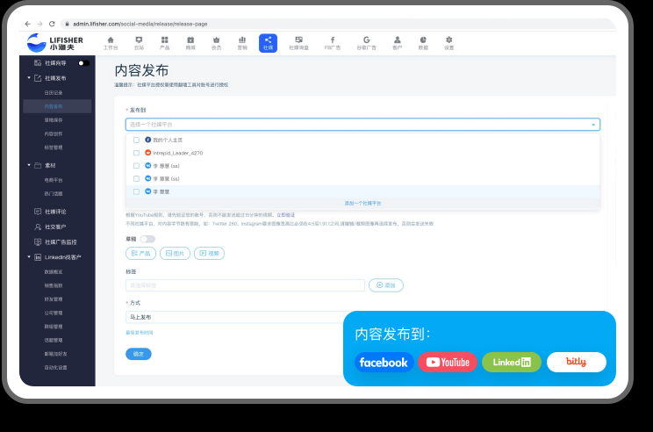Open 数据概览 under LinkedIn找客户

tap(54, 271)
